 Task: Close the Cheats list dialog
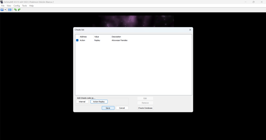click(190, 30)
